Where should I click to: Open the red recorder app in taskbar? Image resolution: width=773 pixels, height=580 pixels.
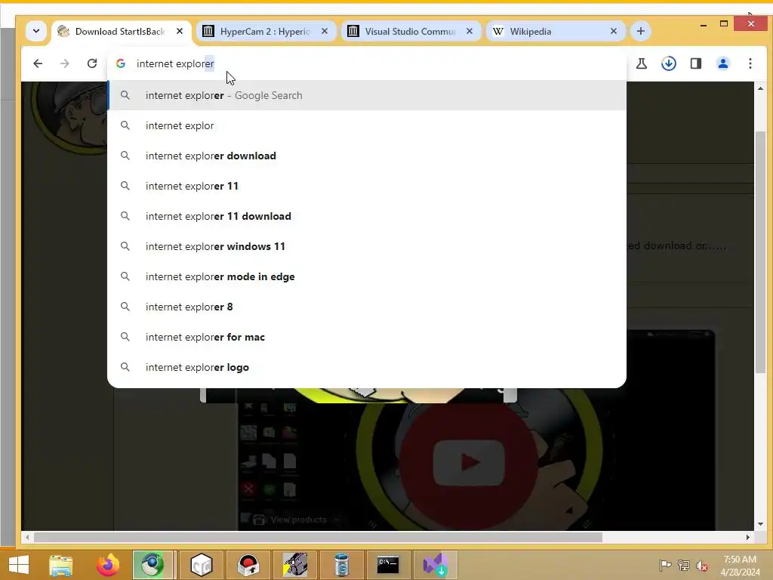pyautogui.click(x=248, y=565)
